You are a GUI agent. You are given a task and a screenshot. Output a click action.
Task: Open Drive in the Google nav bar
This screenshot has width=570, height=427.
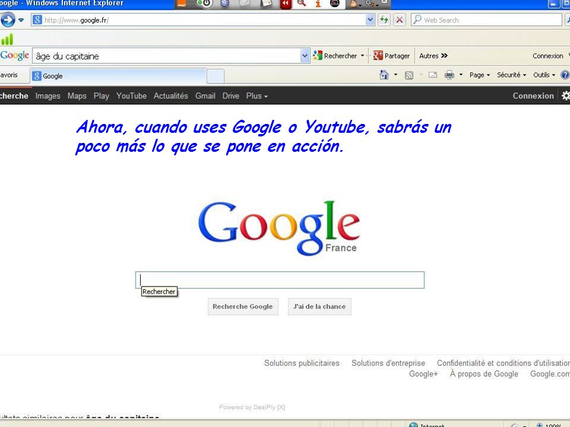pyautogui.click(x=231, y=96)
